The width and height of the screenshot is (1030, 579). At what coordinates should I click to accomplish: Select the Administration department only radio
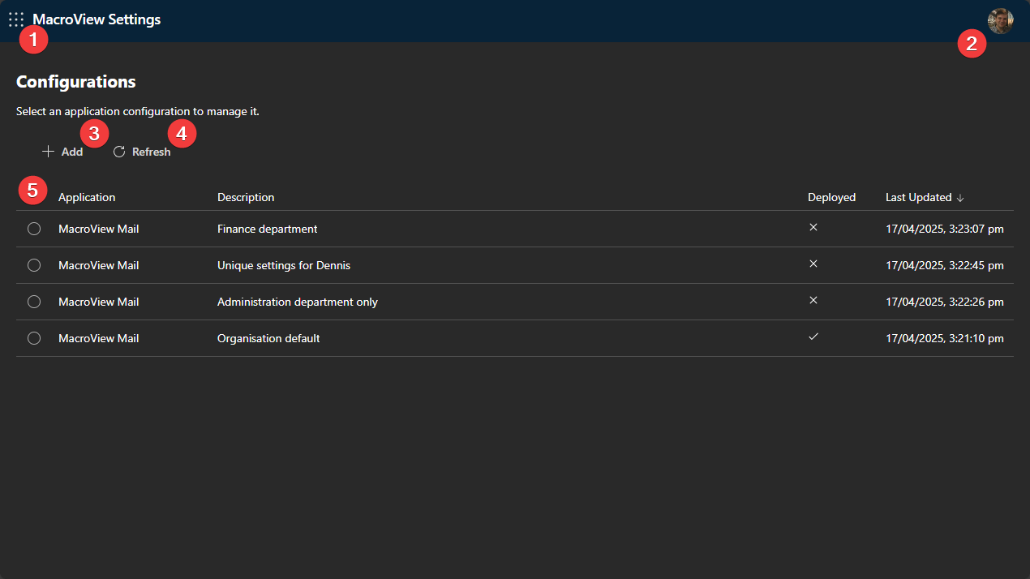coord(34,302)
